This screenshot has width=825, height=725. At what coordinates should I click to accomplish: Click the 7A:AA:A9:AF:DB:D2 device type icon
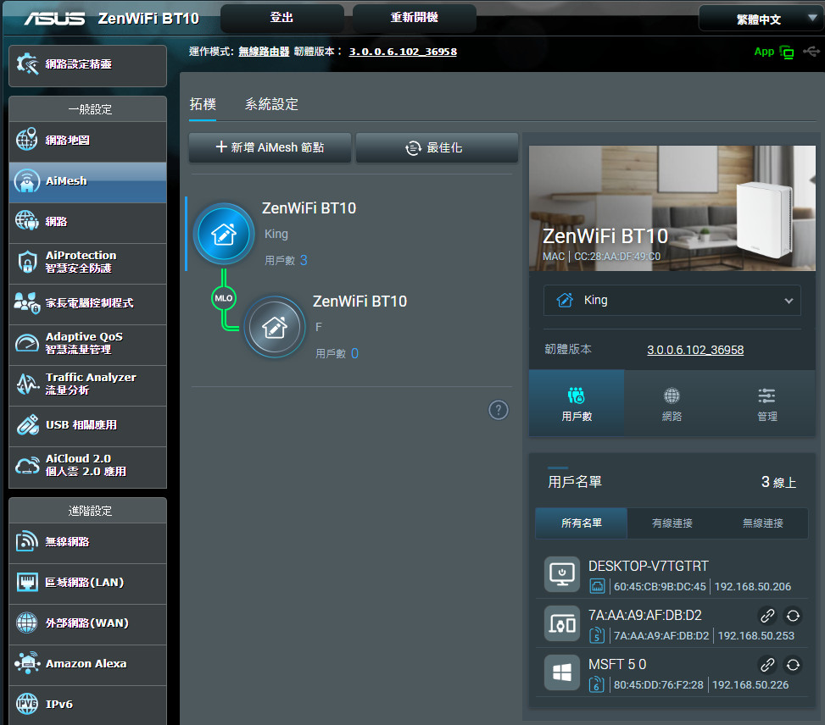[x=562, y=623]
